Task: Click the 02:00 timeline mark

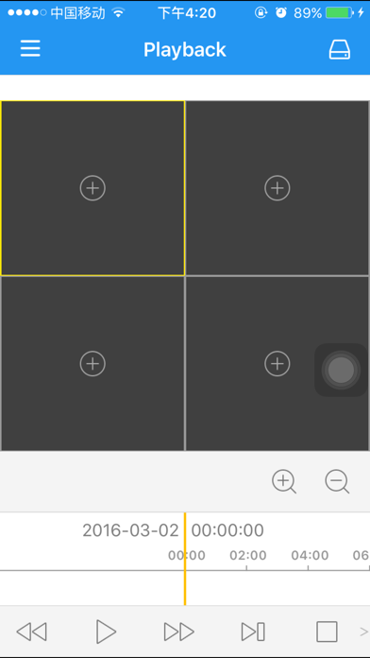Action: tap(248, 556)
